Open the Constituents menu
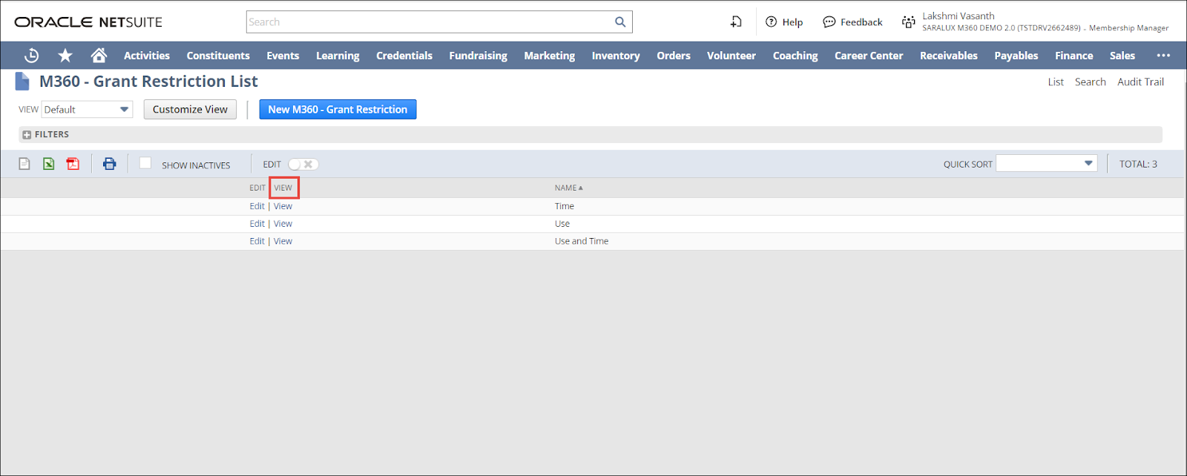The image size is (1187, 476). click(218, 56)
